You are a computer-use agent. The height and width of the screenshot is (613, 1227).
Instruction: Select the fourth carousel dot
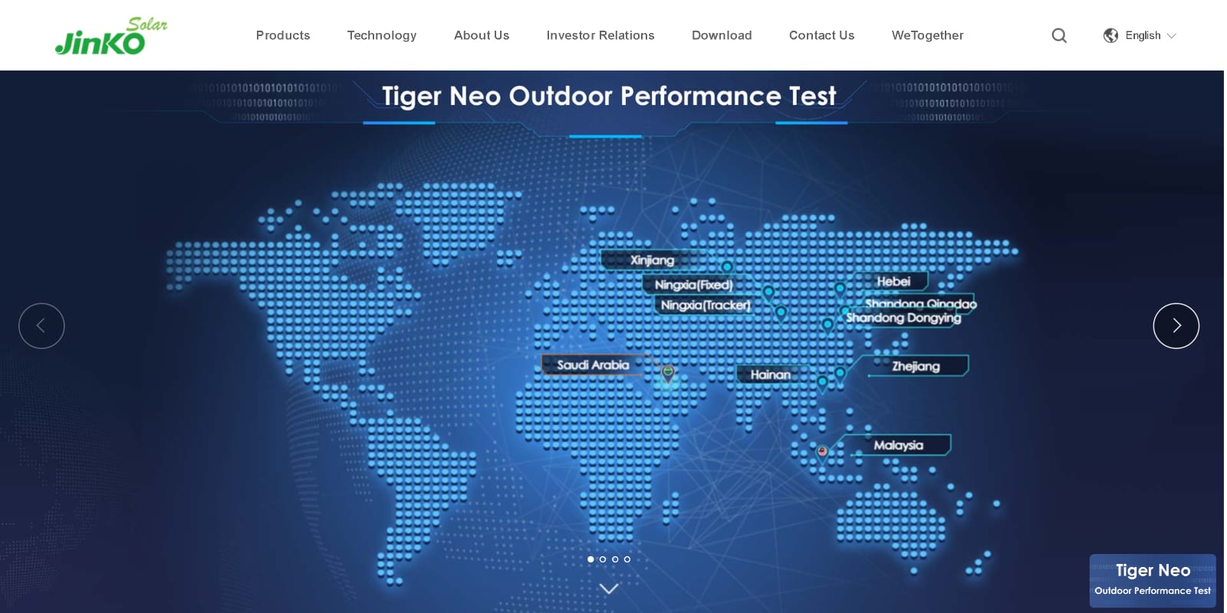(627, 559)
